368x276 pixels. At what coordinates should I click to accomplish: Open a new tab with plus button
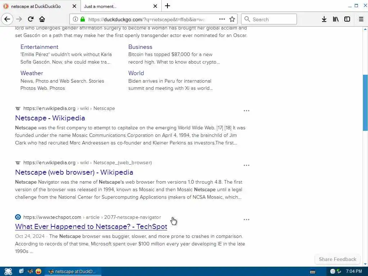(x=167, y=6)
